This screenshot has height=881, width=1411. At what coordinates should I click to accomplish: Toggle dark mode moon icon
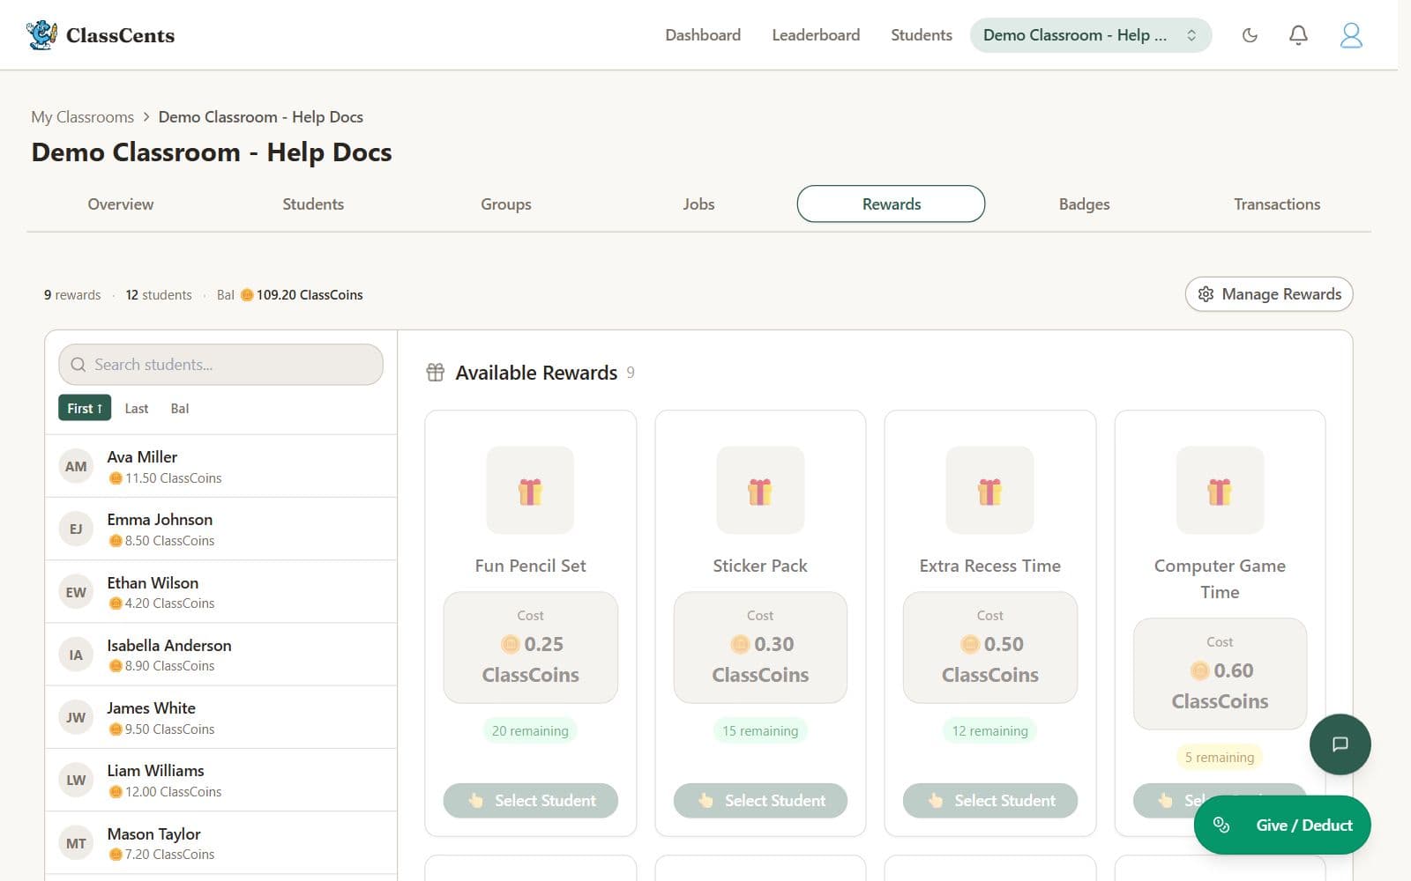(x=1250, y=35)
